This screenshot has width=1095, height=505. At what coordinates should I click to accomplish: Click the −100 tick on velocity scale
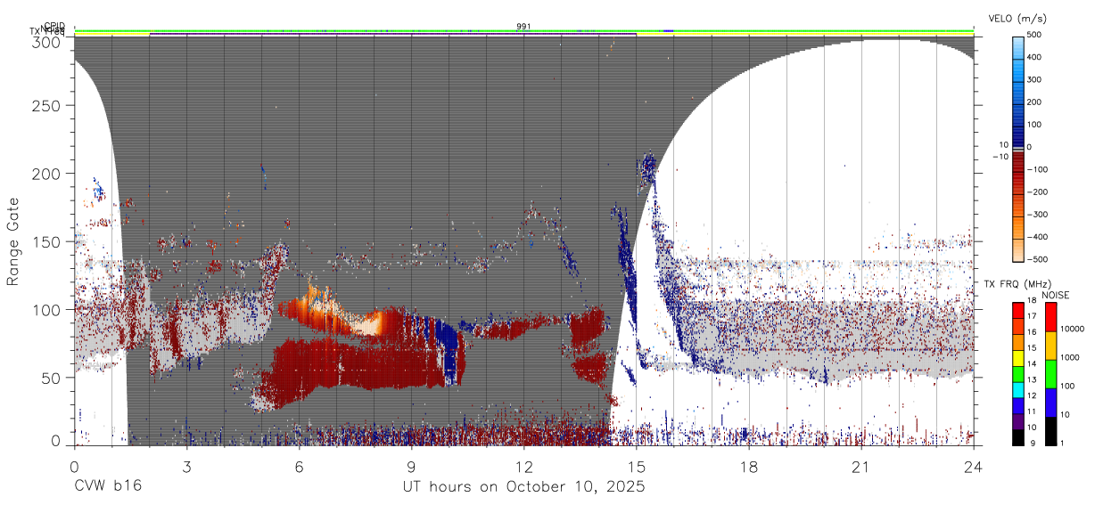1040,169
